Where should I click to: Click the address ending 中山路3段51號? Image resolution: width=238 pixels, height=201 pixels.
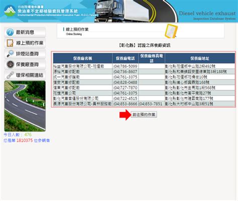click(x=189, y=104)
